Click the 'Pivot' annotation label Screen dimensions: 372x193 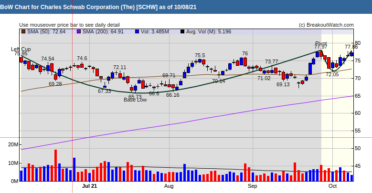tap(321, 43)
